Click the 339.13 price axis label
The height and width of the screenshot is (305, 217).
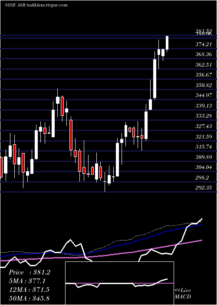[x=204, y=106]
